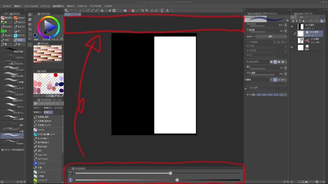Open the 編集(E) menu

[18, 6]
